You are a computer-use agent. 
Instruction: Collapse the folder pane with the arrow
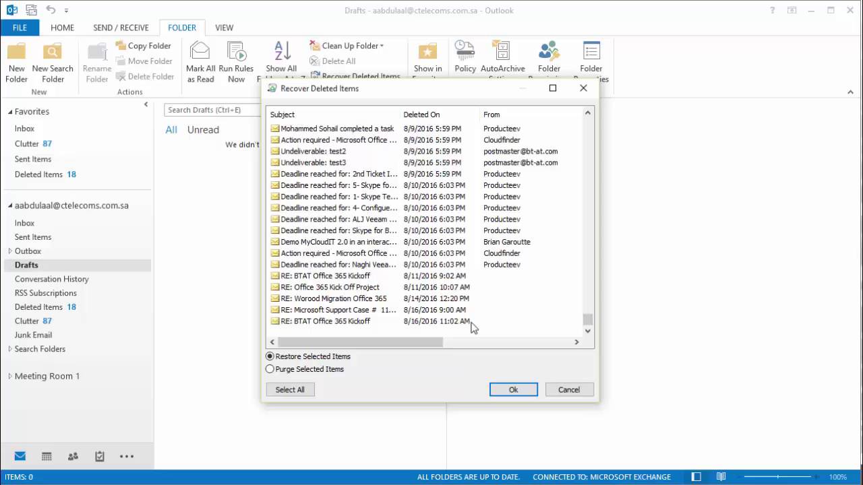146,104
